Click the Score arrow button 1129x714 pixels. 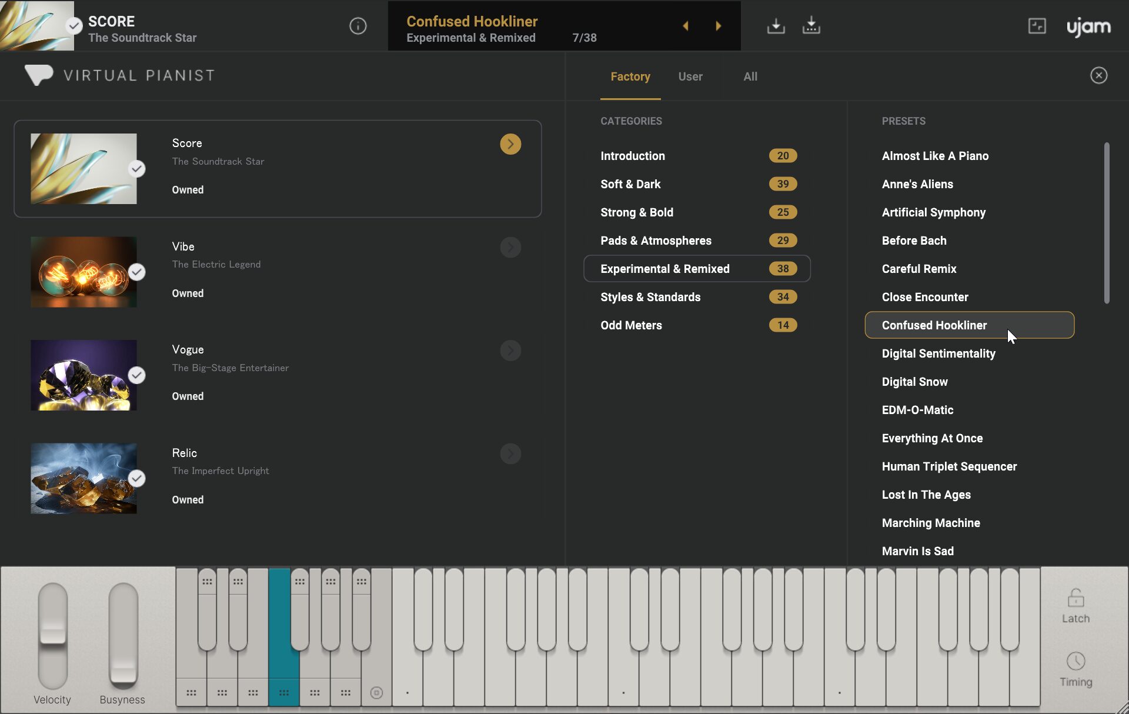click(510, 144)
